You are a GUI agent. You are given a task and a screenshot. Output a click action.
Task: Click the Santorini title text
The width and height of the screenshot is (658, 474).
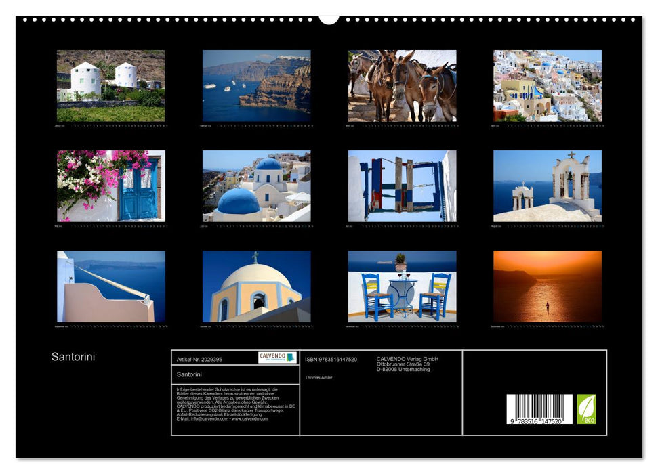click(x=73, y=355)
